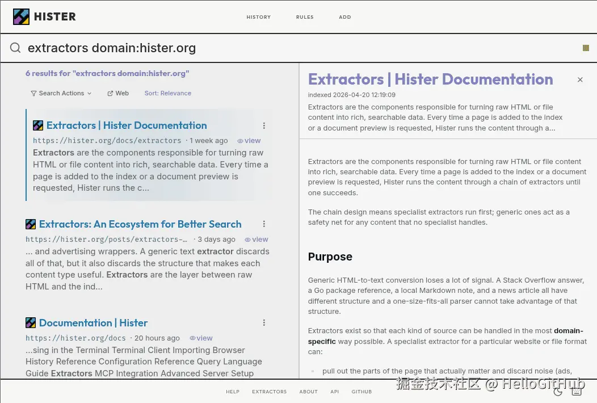Open Help in the footer
The image size is (597, 403).
[x=233, y=392]
